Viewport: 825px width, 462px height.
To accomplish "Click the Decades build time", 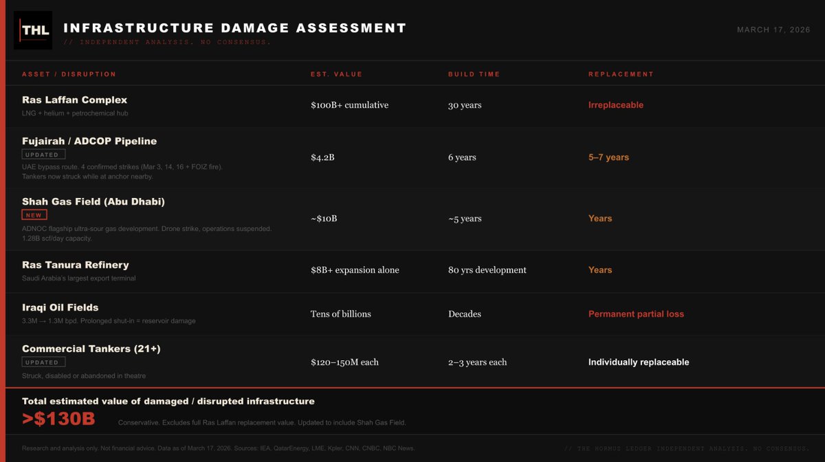I will [465, 314].
